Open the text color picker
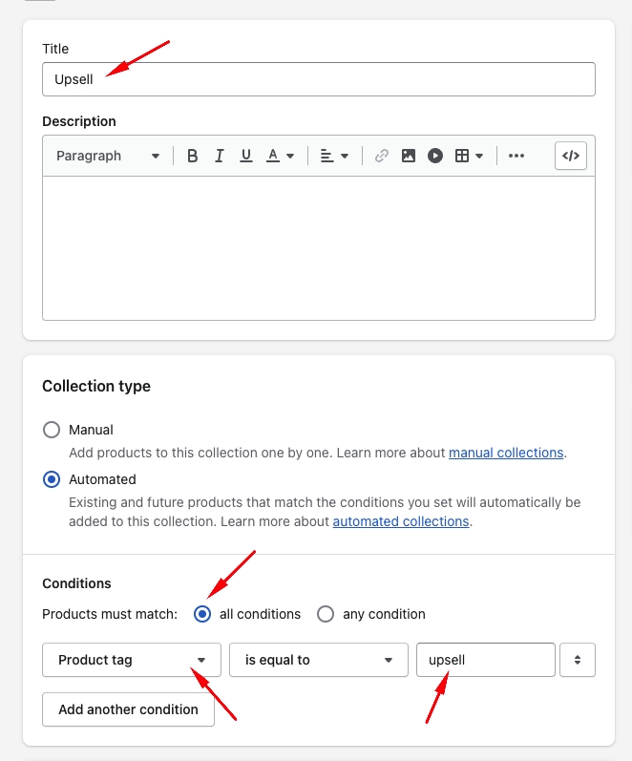 (x=280, y=156)
